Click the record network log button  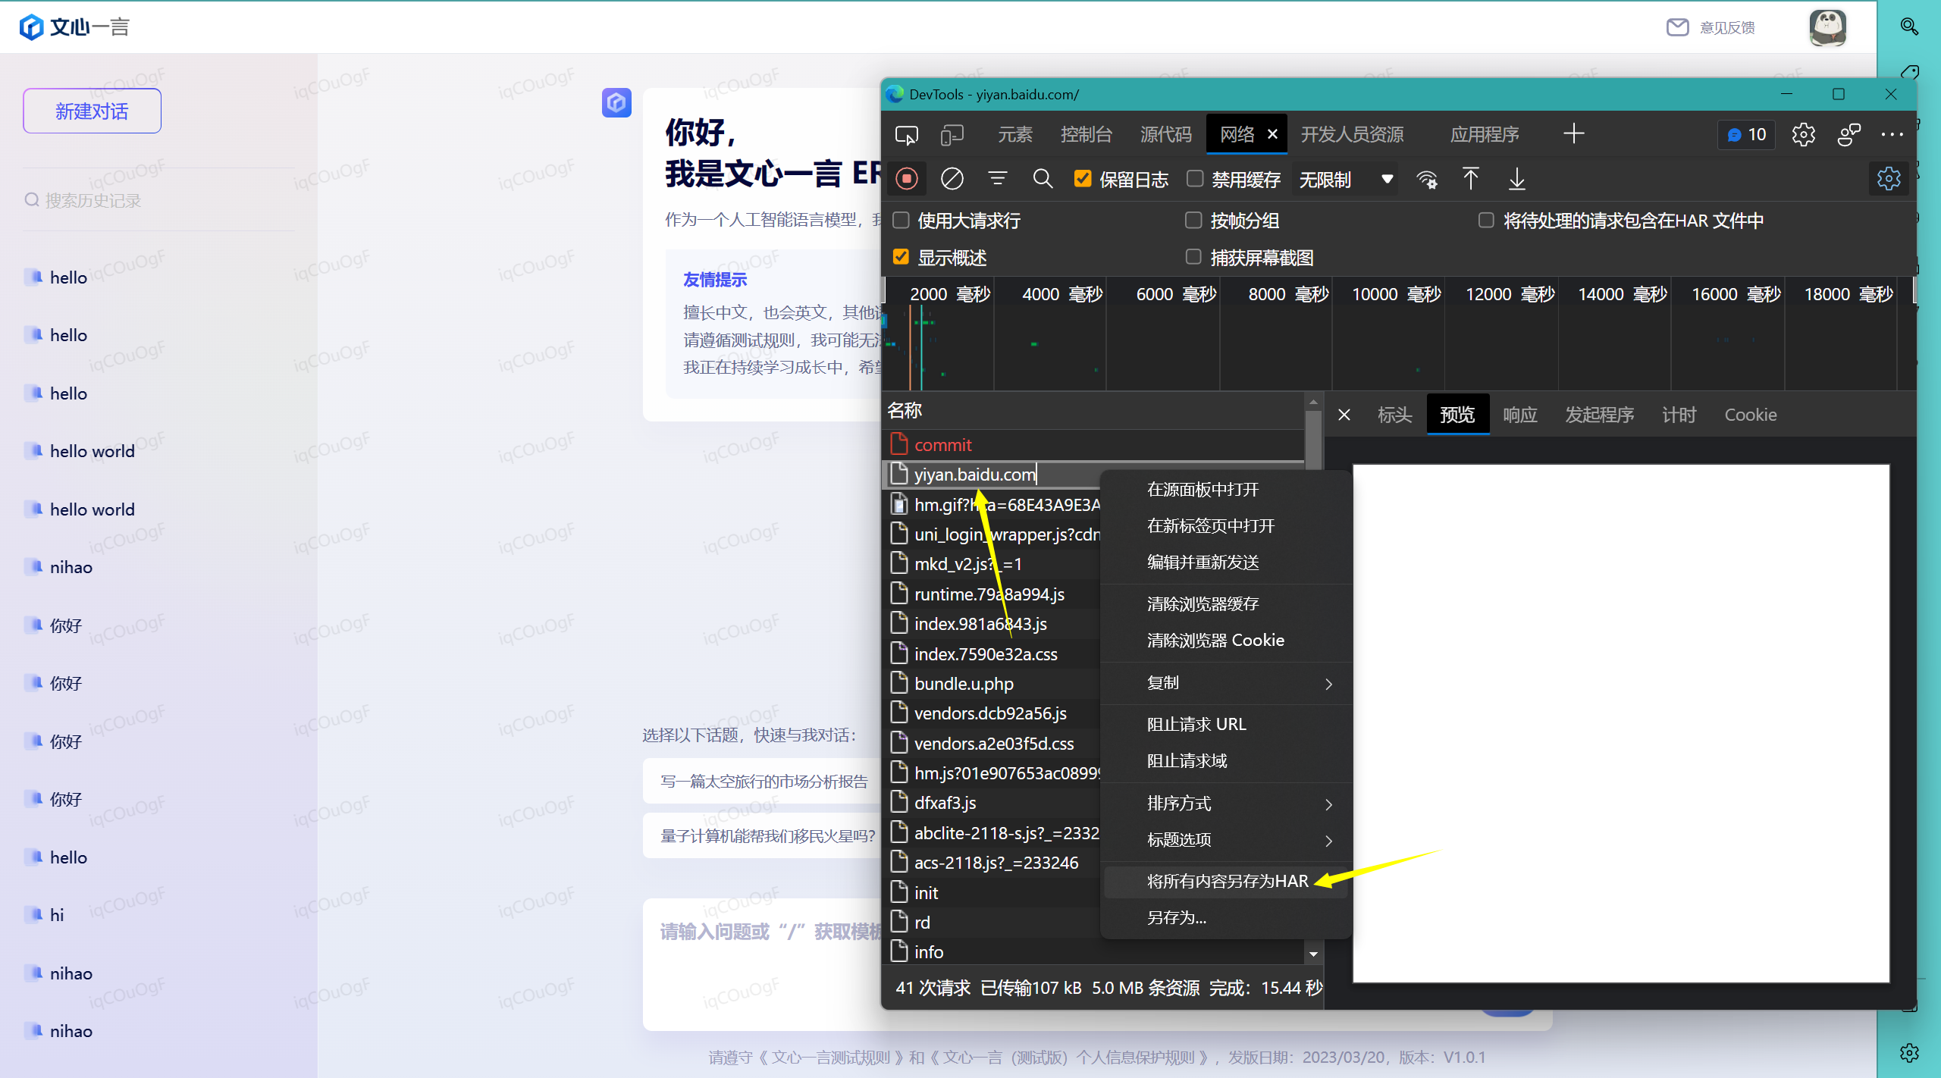click(x=906, y=179)
